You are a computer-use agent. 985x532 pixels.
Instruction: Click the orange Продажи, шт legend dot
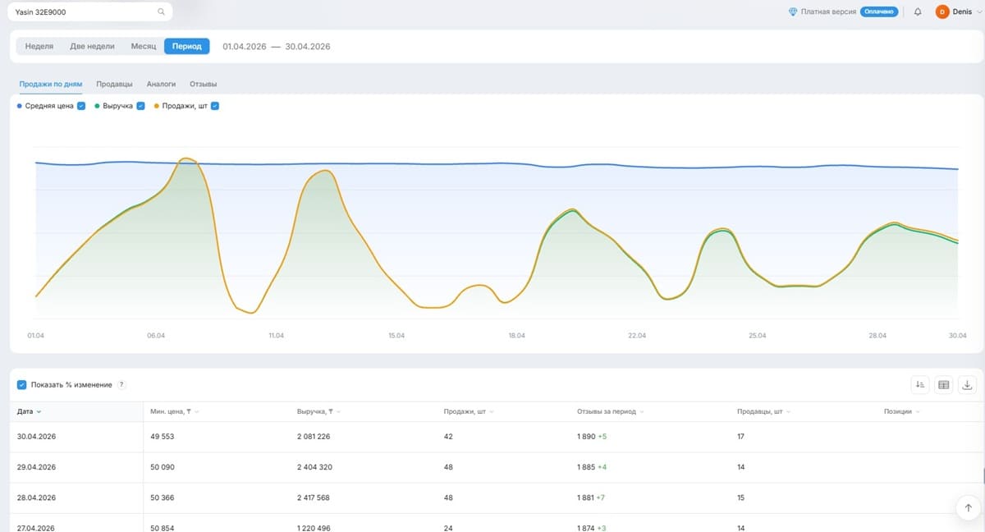[x=156, y=106]
